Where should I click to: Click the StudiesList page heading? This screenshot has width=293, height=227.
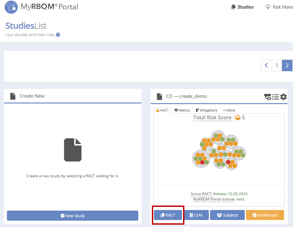coord(26,26)
